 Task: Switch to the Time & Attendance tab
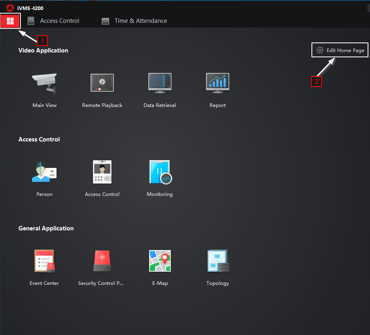(134, 21)
